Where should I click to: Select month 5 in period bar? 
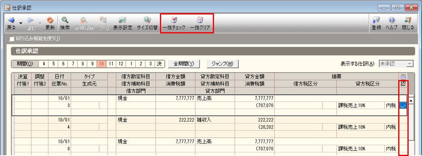tap(53, 64)
